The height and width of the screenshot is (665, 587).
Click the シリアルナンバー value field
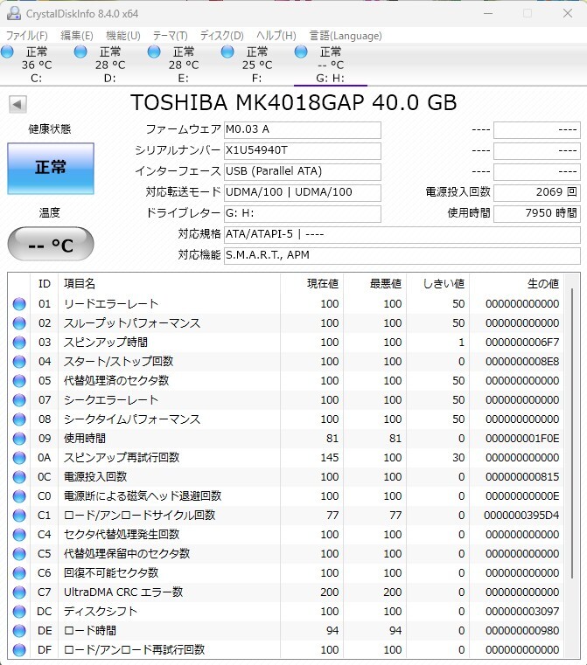(303, 150)
